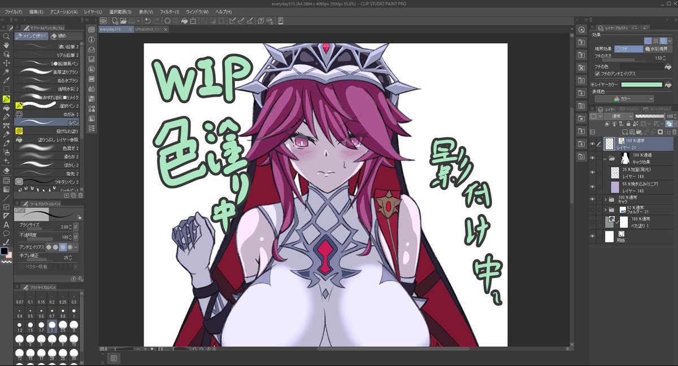Hide layer レイヤー 21
678x366 pixels.
point(593,144)
